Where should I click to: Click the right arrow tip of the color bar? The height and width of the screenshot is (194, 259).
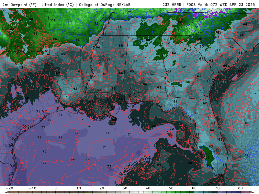click(253, 192)
